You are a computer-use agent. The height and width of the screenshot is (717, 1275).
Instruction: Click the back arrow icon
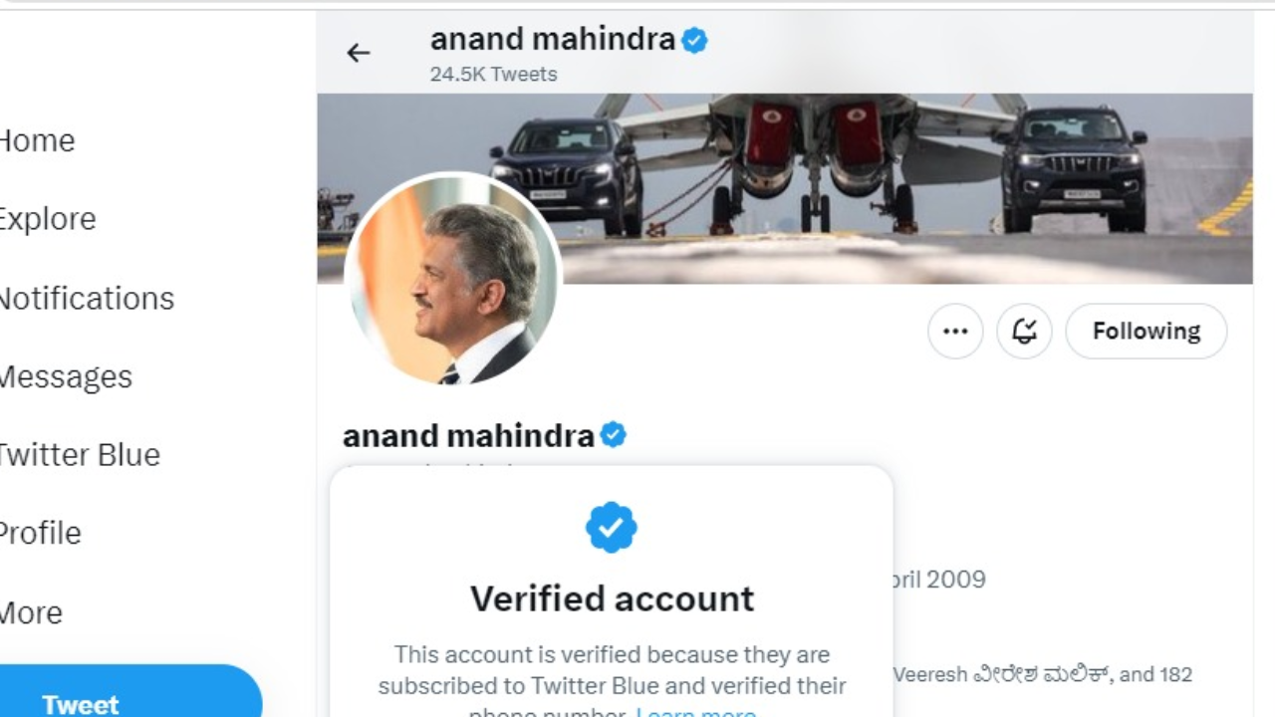click(359, 54)
